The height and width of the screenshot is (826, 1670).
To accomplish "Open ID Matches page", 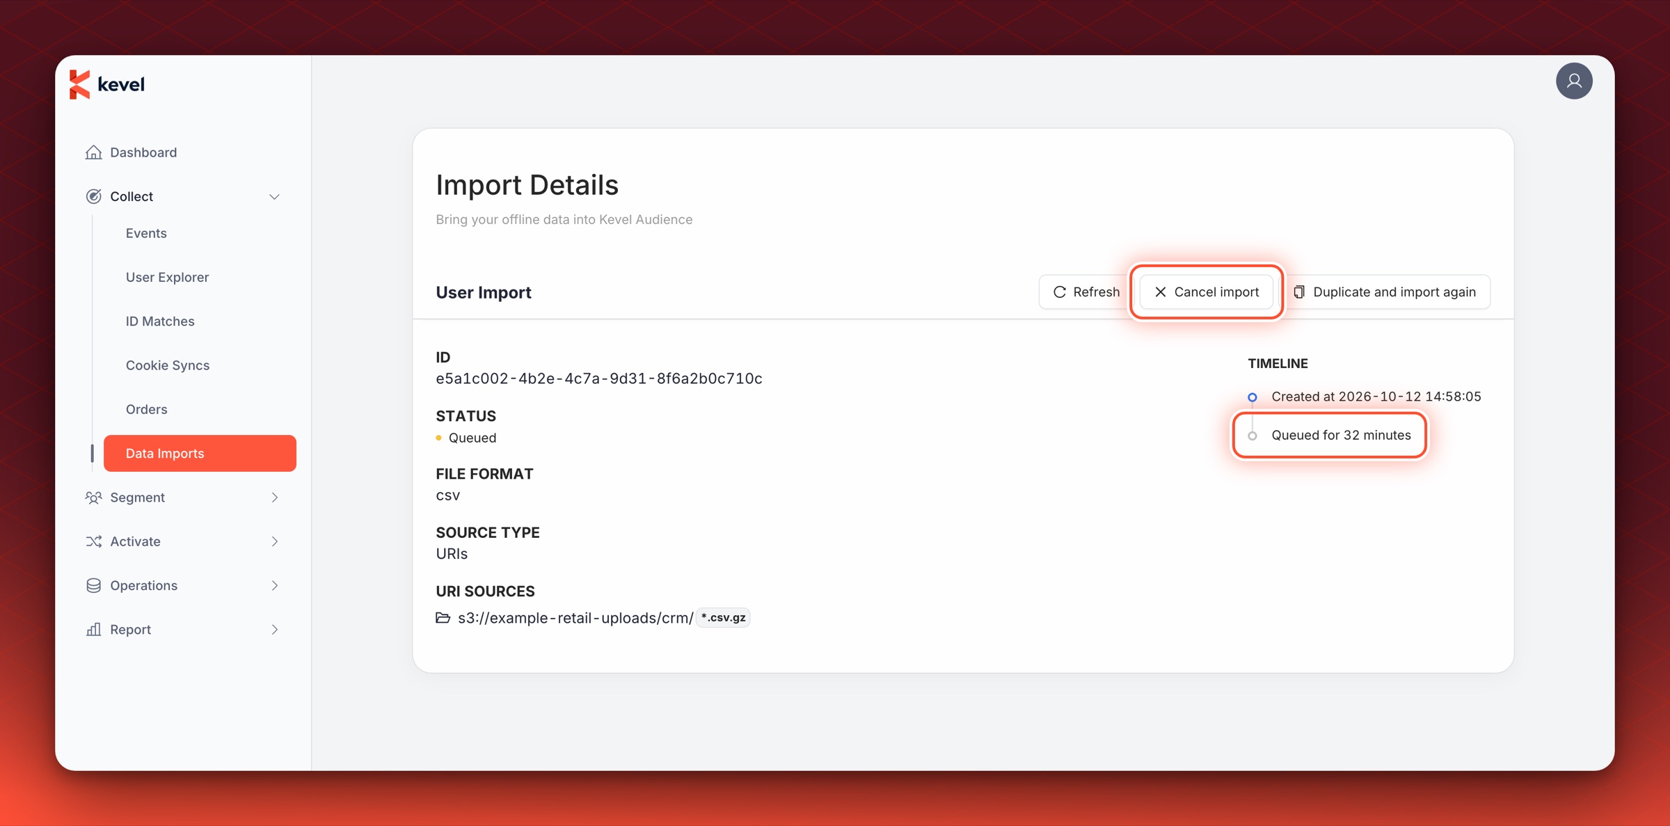I will (160, 321).
